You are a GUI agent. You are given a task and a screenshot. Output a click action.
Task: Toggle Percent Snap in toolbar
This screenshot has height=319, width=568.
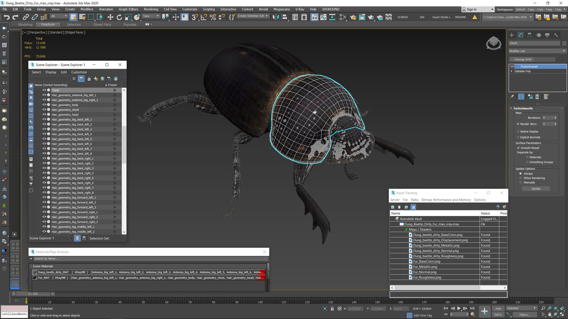pos(213,17)
